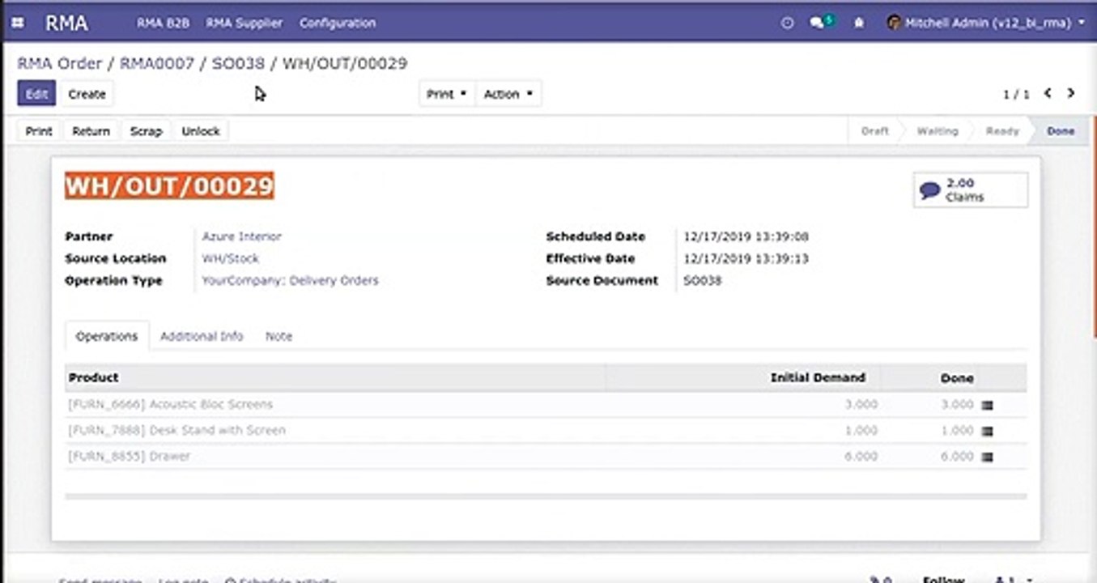
Task: Click the Scrap button
Action: pos(147,131)
